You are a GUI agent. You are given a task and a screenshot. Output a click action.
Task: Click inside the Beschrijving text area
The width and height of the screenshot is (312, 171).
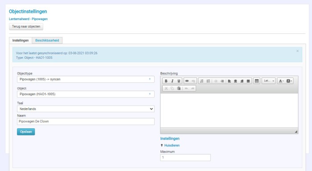point(229,110)
